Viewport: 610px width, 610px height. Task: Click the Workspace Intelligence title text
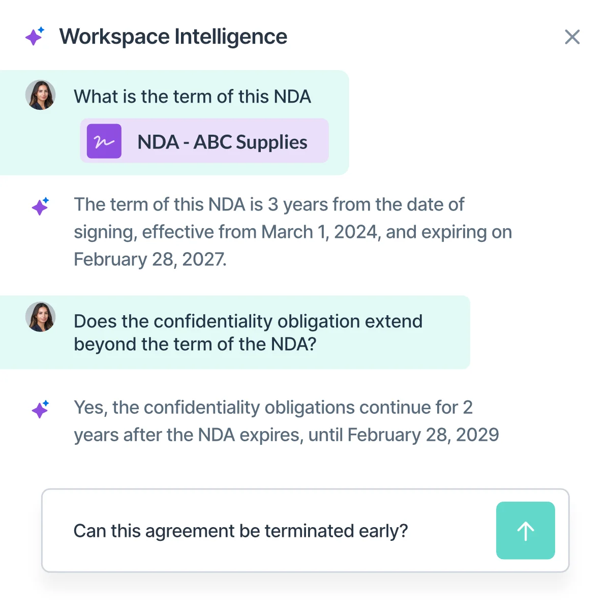point(173,37)
